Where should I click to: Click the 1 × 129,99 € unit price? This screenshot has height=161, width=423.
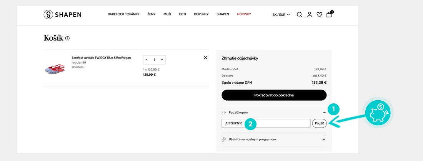(152, 70)
